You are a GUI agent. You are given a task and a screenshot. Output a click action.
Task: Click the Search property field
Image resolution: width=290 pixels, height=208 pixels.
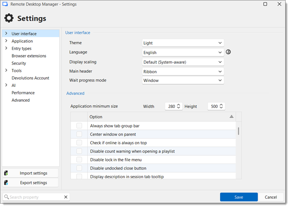pos(36,197)
